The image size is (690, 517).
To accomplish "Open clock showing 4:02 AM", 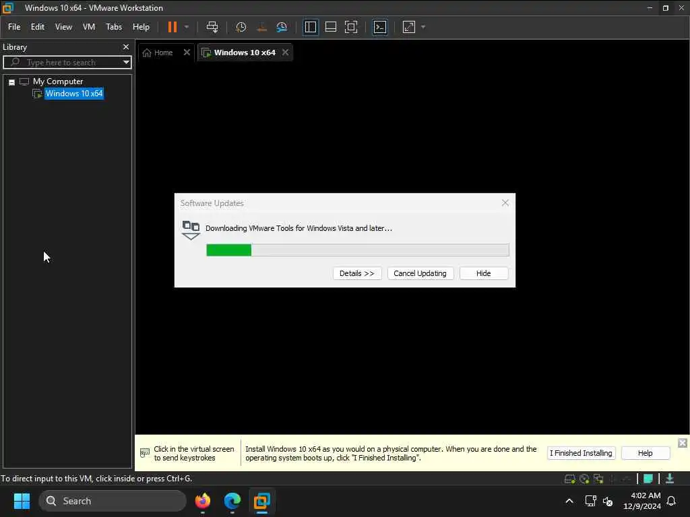I will click(641, 501).
